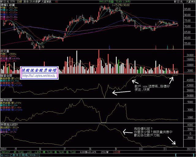Click the 當日差額=-323 legend entry
The width and height of the screenshot is (196, 157).
pos(9,130)
